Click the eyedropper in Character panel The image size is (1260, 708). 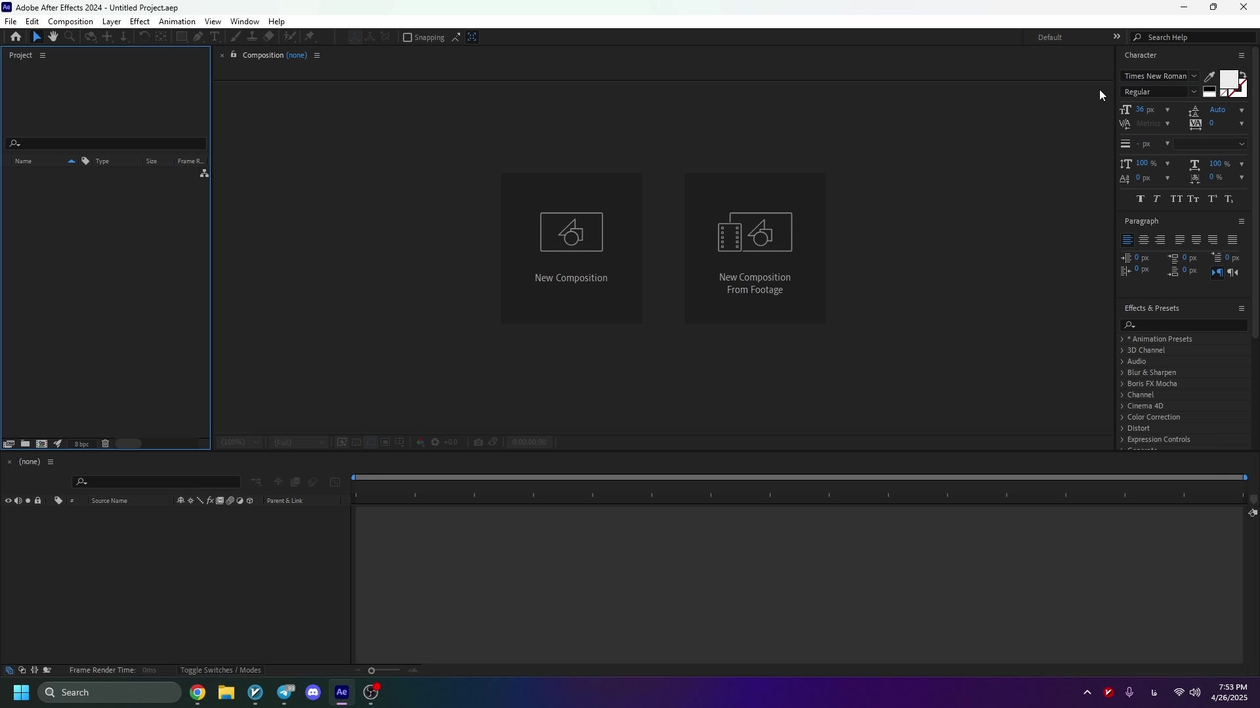[1210, 77]
